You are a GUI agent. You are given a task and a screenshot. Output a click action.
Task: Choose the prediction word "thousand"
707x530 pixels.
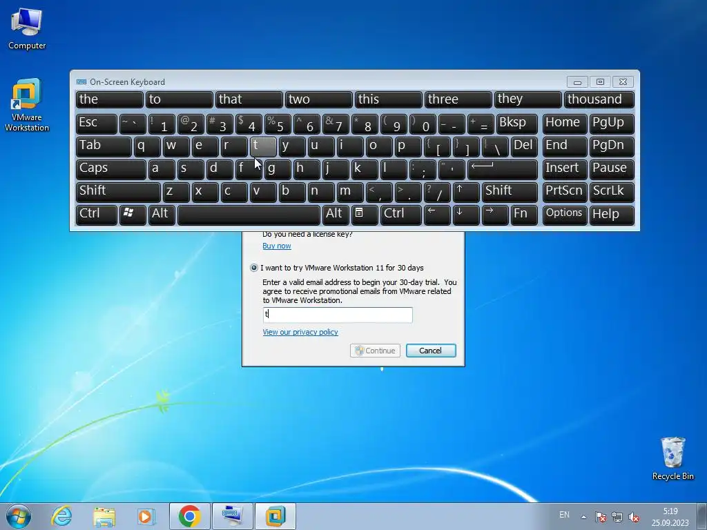point(599,99)
